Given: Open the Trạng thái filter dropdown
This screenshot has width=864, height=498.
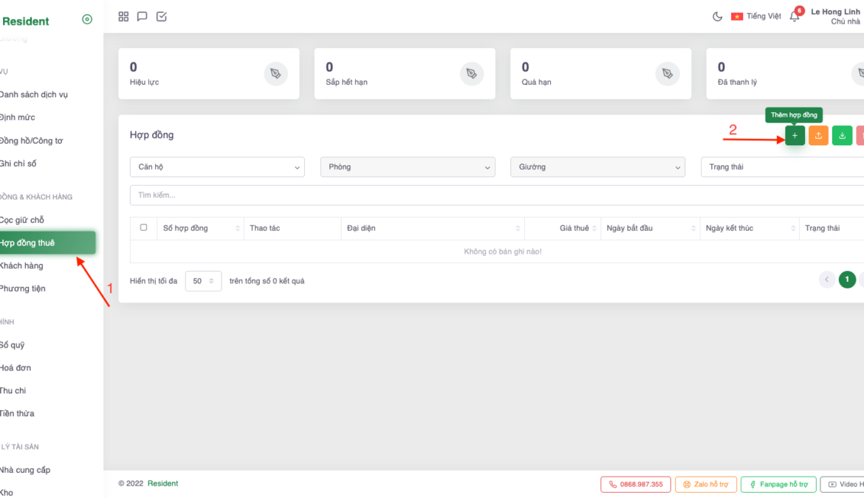Looking at the screenshot, I should coord(781,167).
